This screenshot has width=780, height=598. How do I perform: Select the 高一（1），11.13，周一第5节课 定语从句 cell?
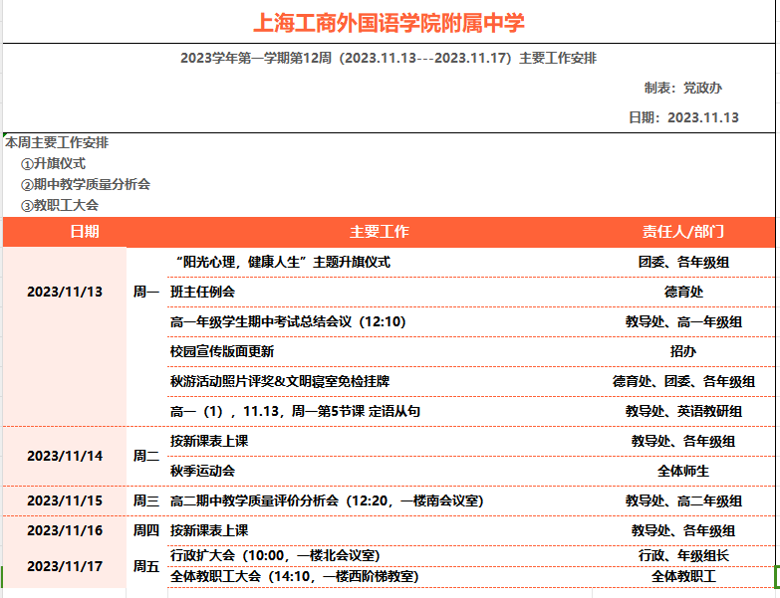click(x=295, y=411)
